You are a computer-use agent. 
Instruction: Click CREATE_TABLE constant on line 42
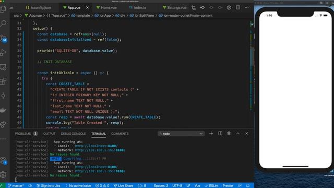(71, 84)
